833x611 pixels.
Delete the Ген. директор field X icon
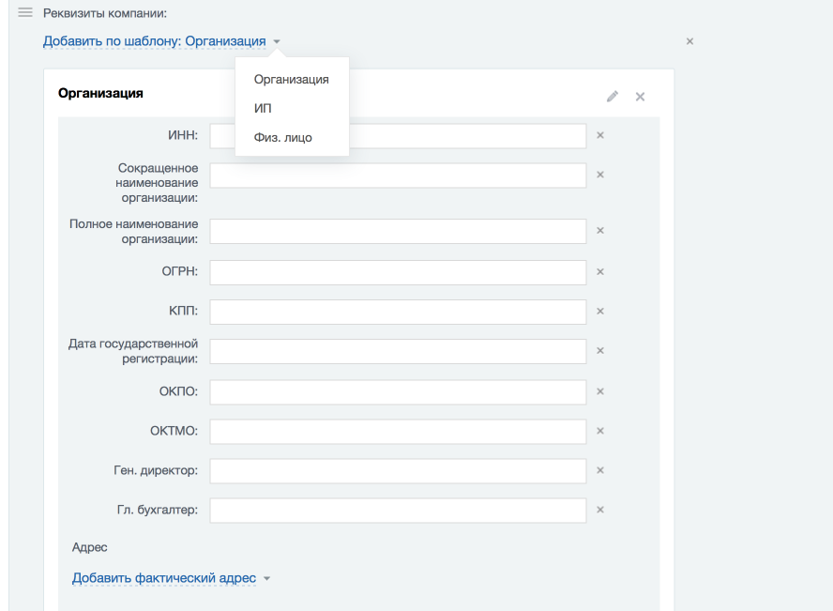(600, 470)
